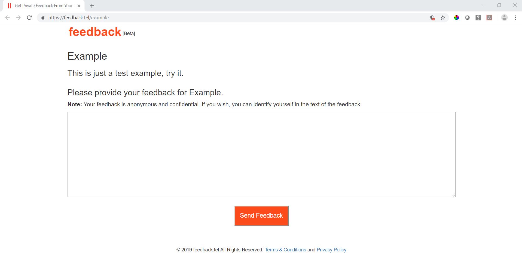Open the Adobe Acrobat PDF extension
The width and height of the screenshot is (522, 280).
489,18
